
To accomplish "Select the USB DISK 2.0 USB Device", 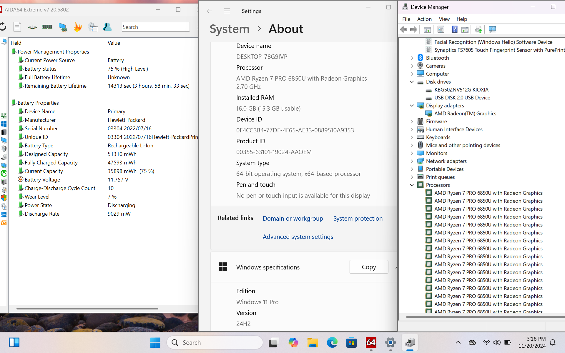I will [x=462, y=98].
